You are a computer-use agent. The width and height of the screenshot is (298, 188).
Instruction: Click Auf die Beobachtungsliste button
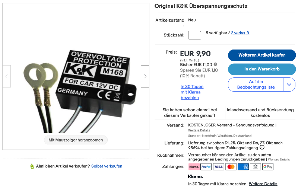(256, 85)
